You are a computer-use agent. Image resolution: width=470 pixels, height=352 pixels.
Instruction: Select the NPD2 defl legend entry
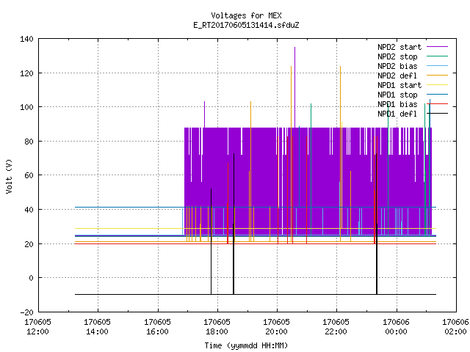(x=397, y=76)
